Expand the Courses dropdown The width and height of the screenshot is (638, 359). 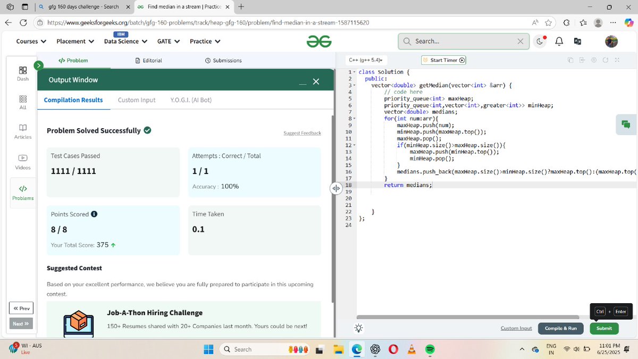tap(31, 41)
